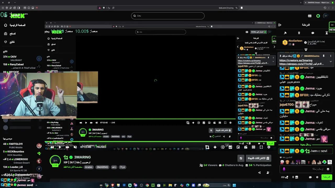Click the hourglass slow mode icon
This screenshot has height=188, width=335.
[x=327, y=33]
